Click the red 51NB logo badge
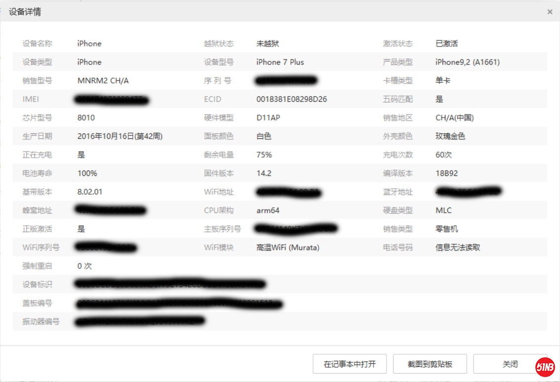This screenshot has height=382, width=560. coord(545,367)
